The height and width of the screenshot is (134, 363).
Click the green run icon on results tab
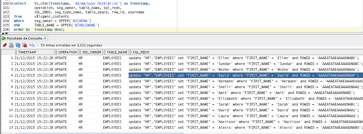tap(4, 38)
